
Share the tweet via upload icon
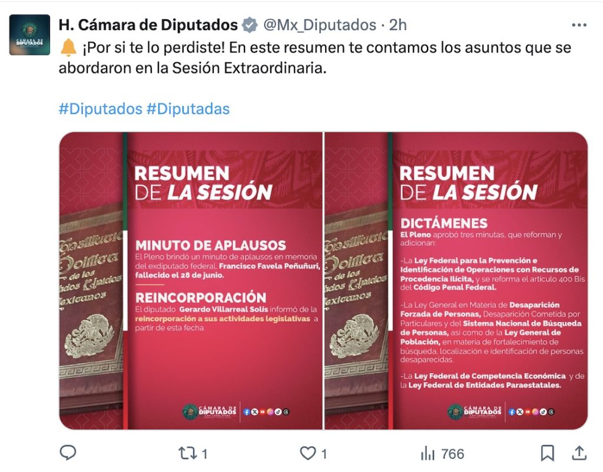[579, 453]
